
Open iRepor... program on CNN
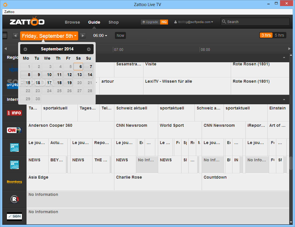pyautogui.click(x=256, y=130)
